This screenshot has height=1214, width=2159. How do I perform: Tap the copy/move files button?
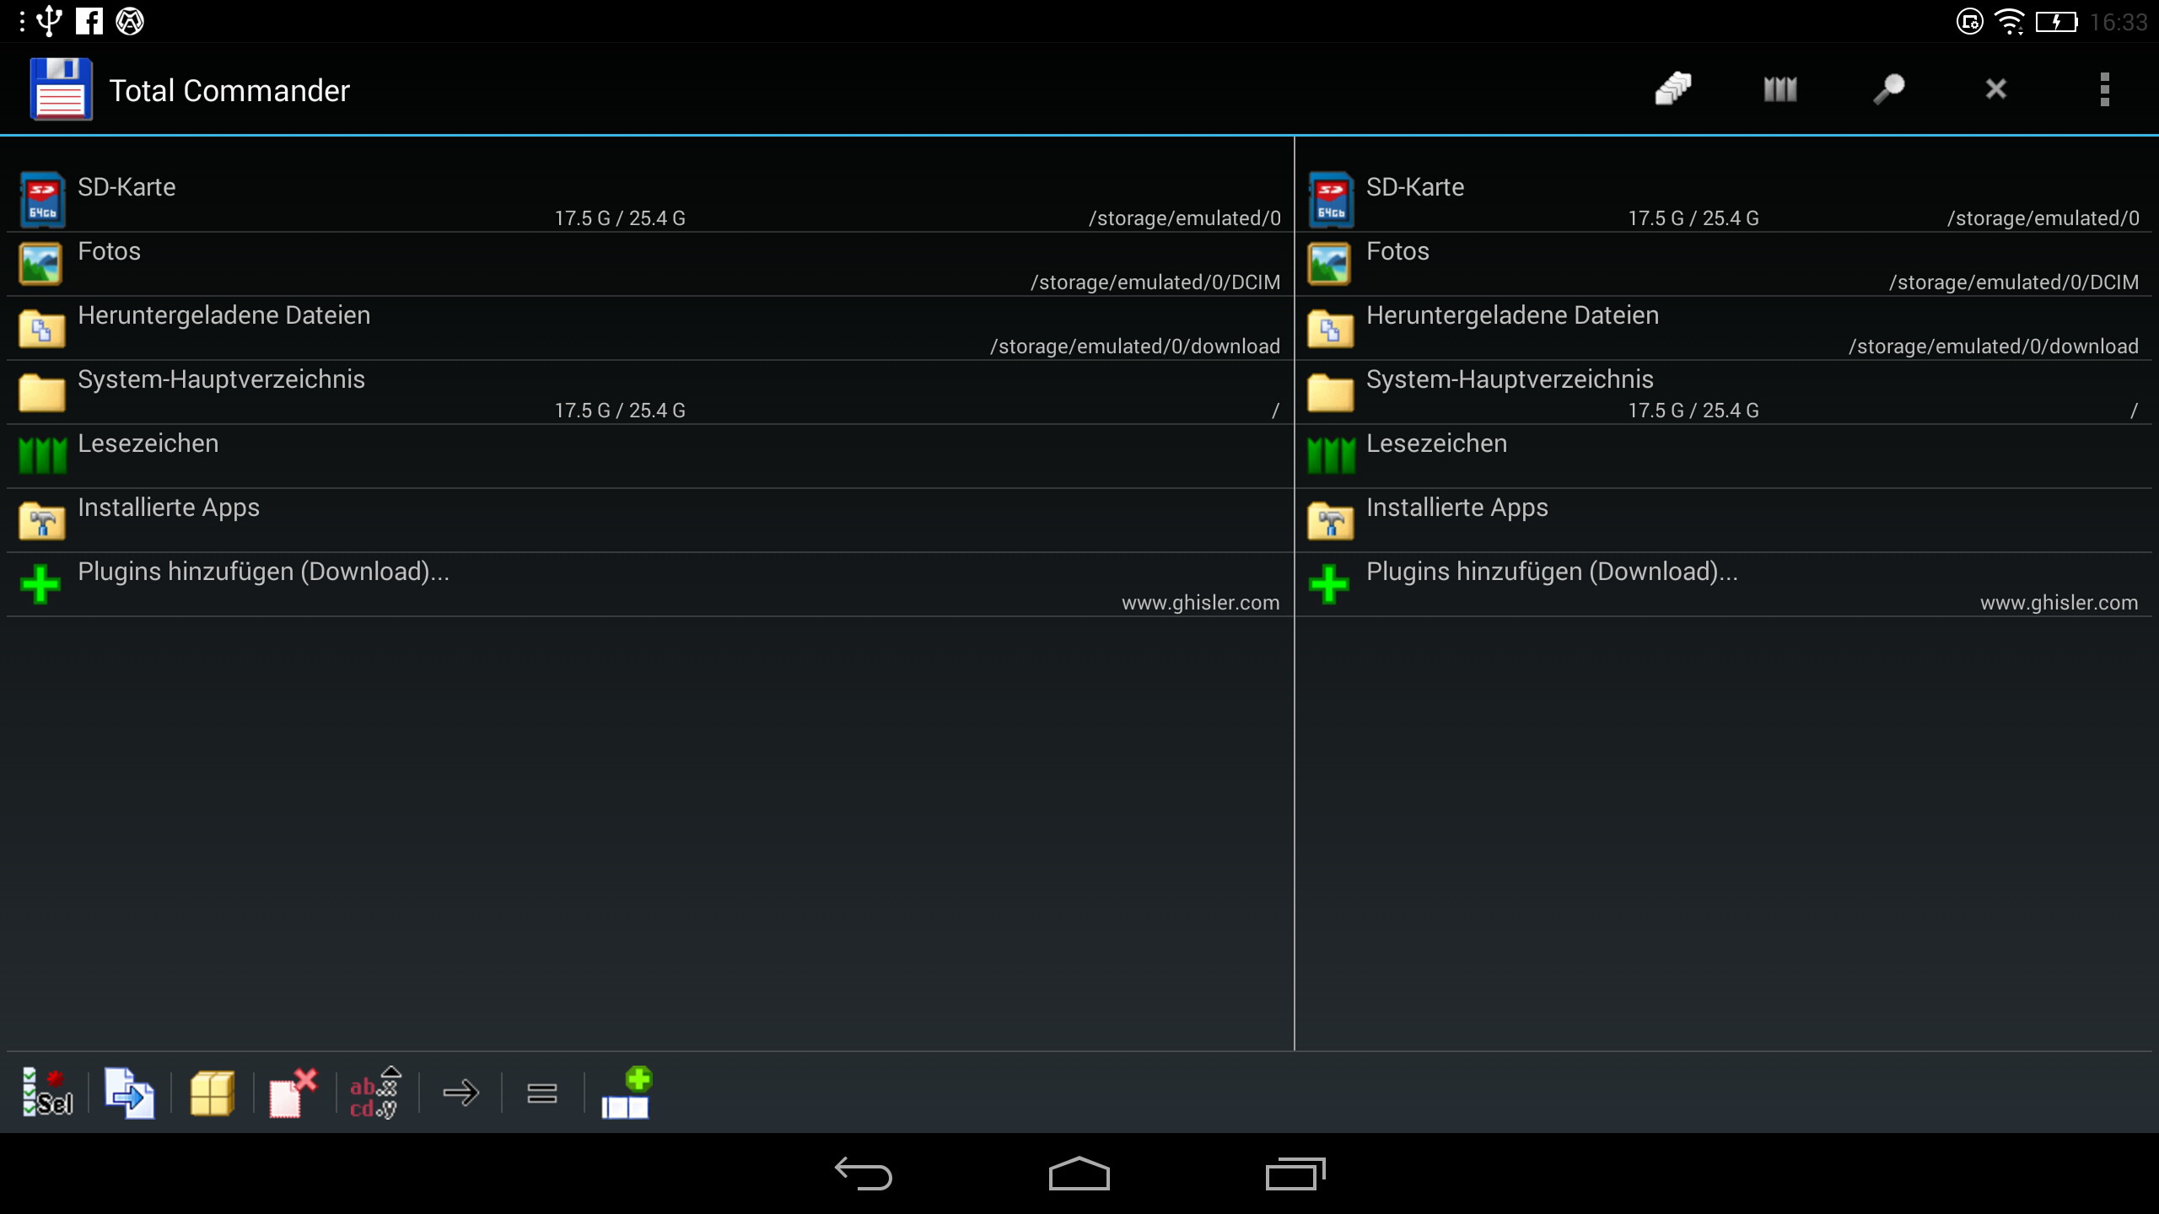tap(129, 1093)
